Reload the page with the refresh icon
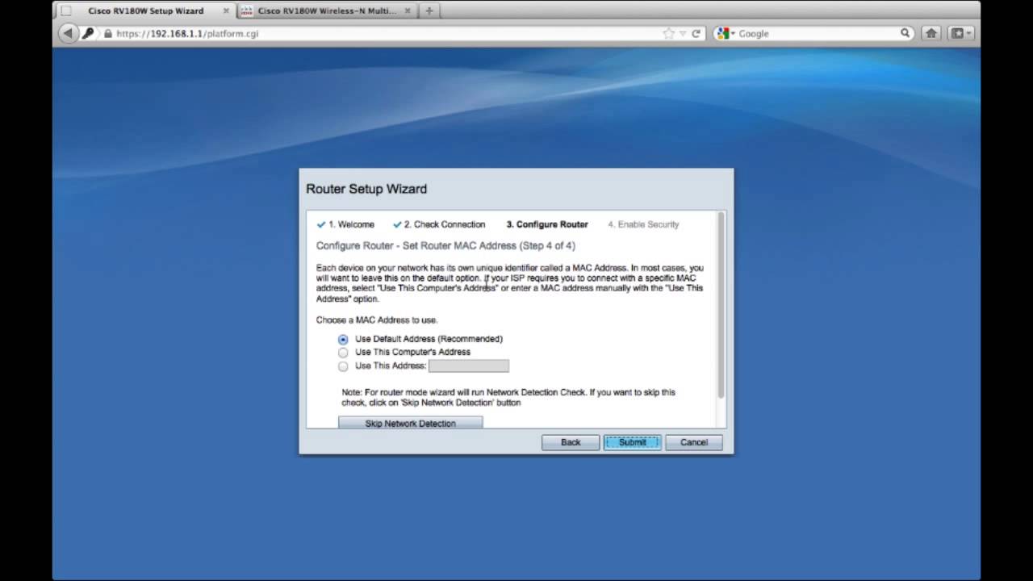Viewport: 1033px width, 581px height. [696, 33]
